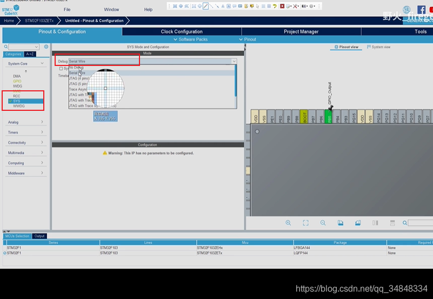Open the settings gear in categories panel
This screenshot has height=299, width=433.
tap(46, 46)
